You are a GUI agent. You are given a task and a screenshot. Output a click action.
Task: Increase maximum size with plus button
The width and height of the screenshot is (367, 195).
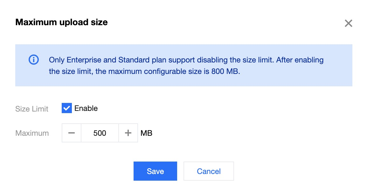click(x=128, y=133)
